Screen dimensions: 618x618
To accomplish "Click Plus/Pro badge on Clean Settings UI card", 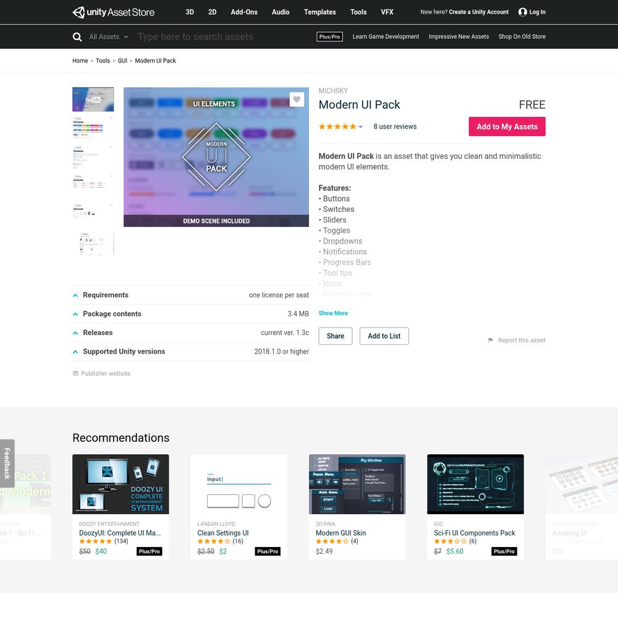I will pos(268,552).
